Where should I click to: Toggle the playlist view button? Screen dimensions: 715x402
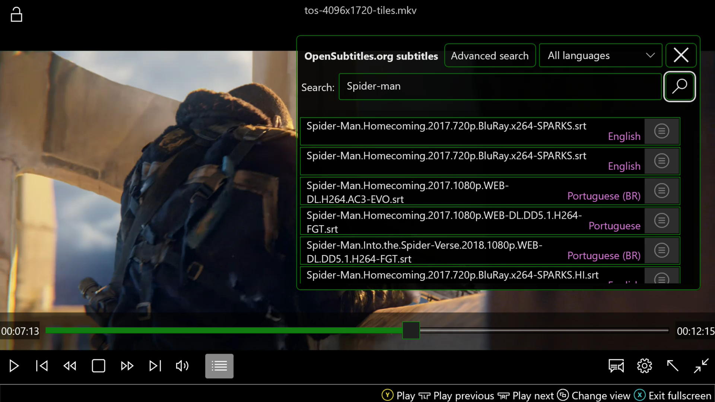coord(219,366)
